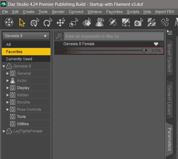
Task: Click the Actor person icon in tree
Action: pyautogui.click(x=13, y=81)
